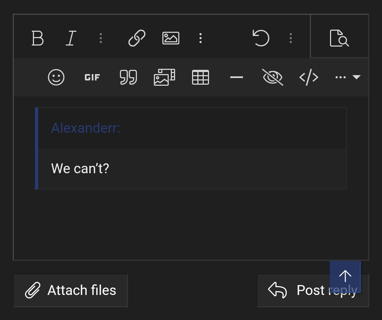Image resolution: width=382 pixels, height=320 pixels.
Task: Click the Attach files button
Action: click(x=71, y=290)
